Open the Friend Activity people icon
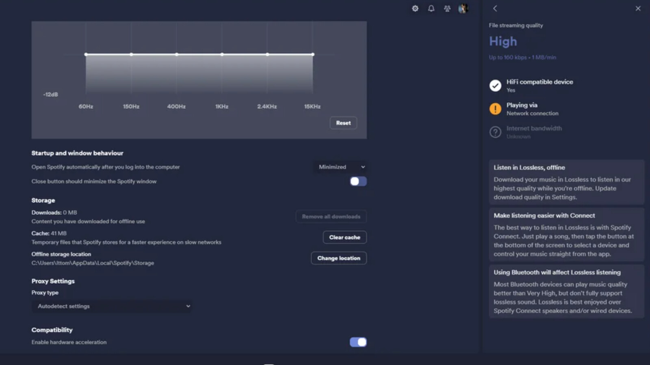Viewport: 650px width, 365px height. tap(447, 9)
